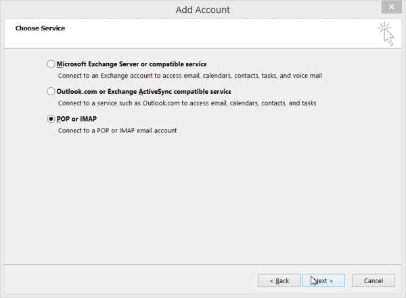
Task: Click the 'Microsoft Exchange Server or compatible service' label
Action: [131, 64]
